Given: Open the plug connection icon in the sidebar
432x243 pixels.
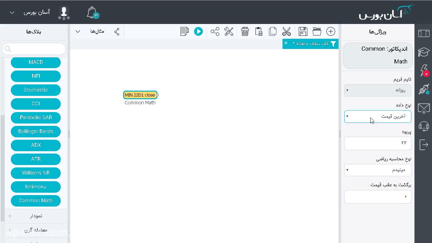Looking at the screenshot, I should coord(424,89).
